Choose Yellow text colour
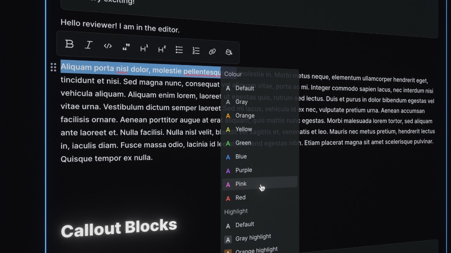 (260, 129)
